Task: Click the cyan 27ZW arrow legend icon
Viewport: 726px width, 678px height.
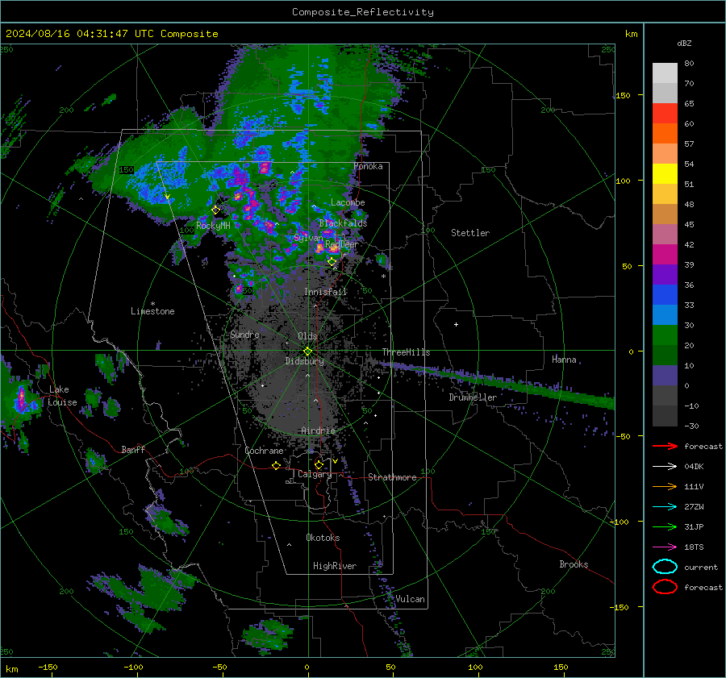Action: (x=665, y=507)
